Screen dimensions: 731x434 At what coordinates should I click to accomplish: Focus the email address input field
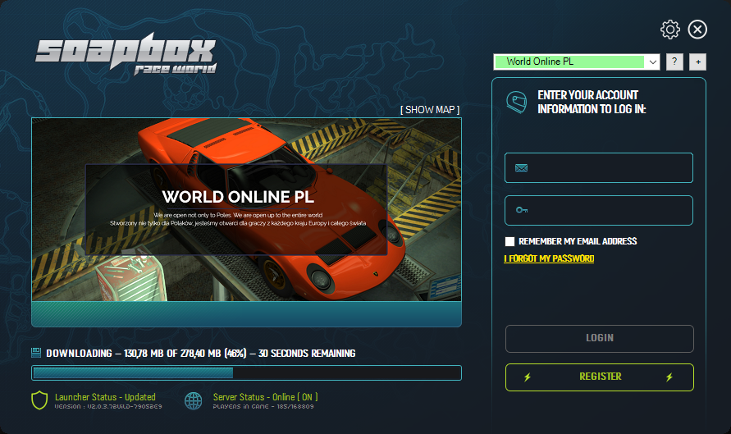pyautogui.click(x=599, y=168)
